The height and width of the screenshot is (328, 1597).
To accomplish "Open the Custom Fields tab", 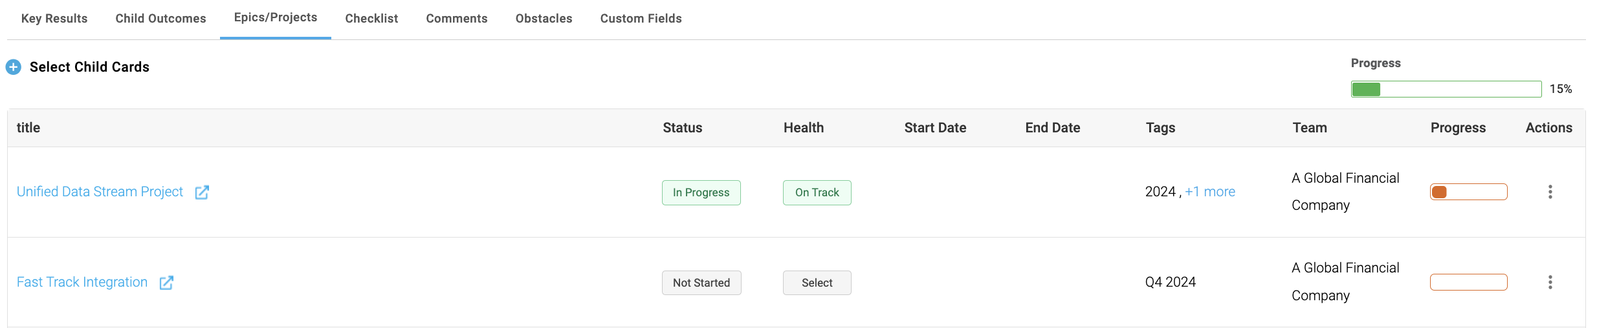I will click(x=641, y=19).
